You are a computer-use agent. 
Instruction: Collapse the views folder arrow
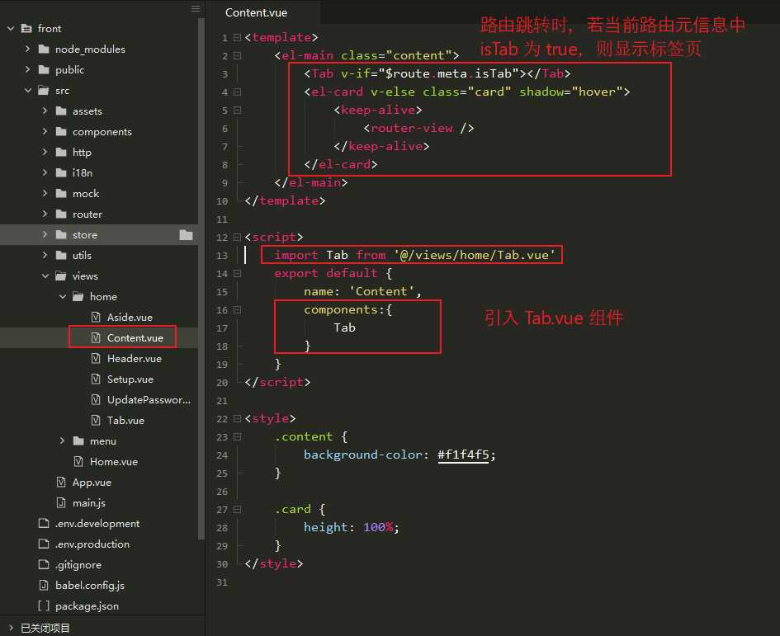click(x=45, y=276)
